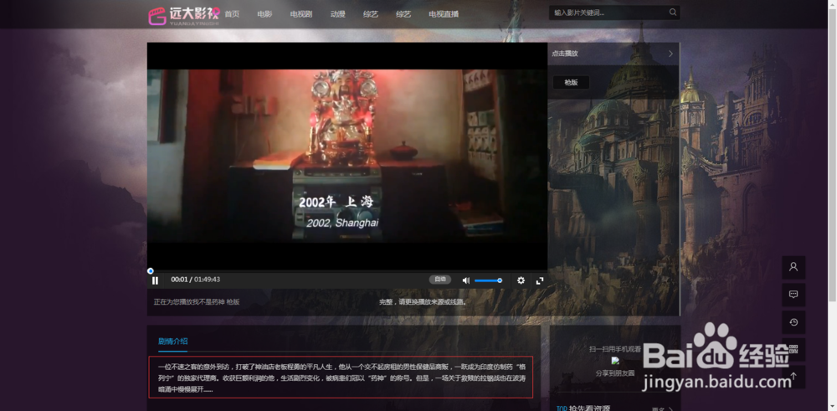Viewport: 837px width, 411px height.
Task: Go to the 电视剧 section
Action: click(301, 14)
